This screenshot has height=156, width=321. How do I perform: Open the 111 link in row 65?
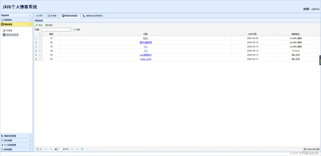[x=146, y=47]
